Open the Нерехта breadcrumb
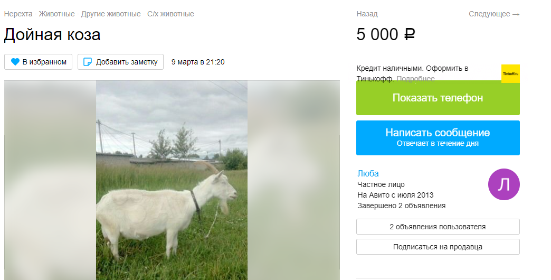Viewport: 551px width, 280px height. pyautogui.click(x=18, y=14)
